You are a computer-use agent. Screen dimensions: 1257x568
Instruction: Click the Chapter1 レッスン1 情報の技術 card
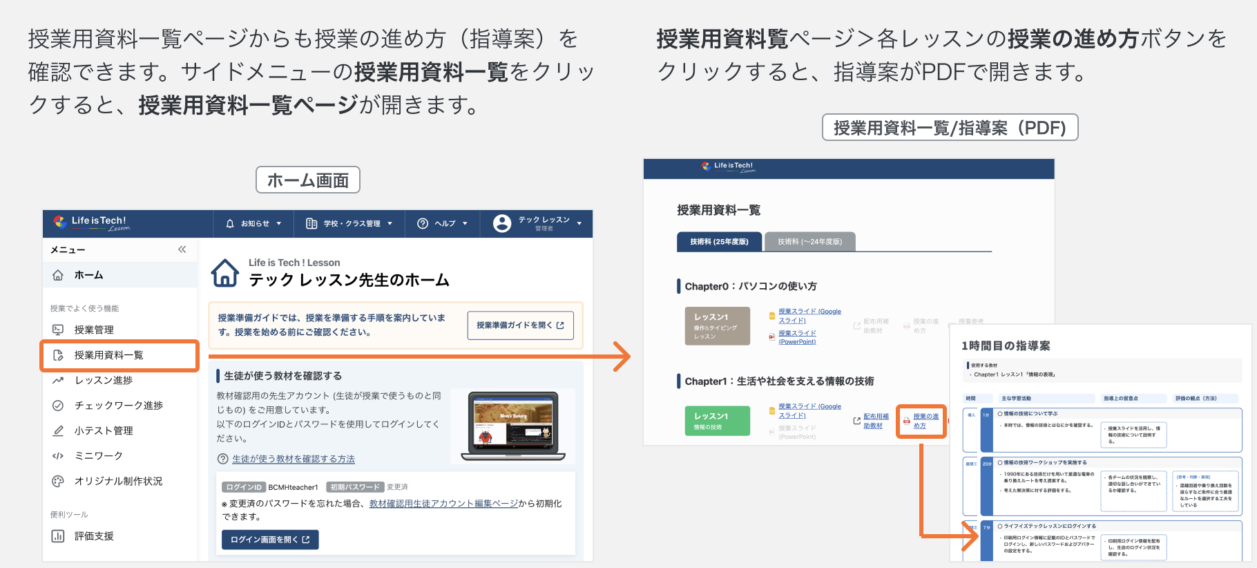point(718,421)
